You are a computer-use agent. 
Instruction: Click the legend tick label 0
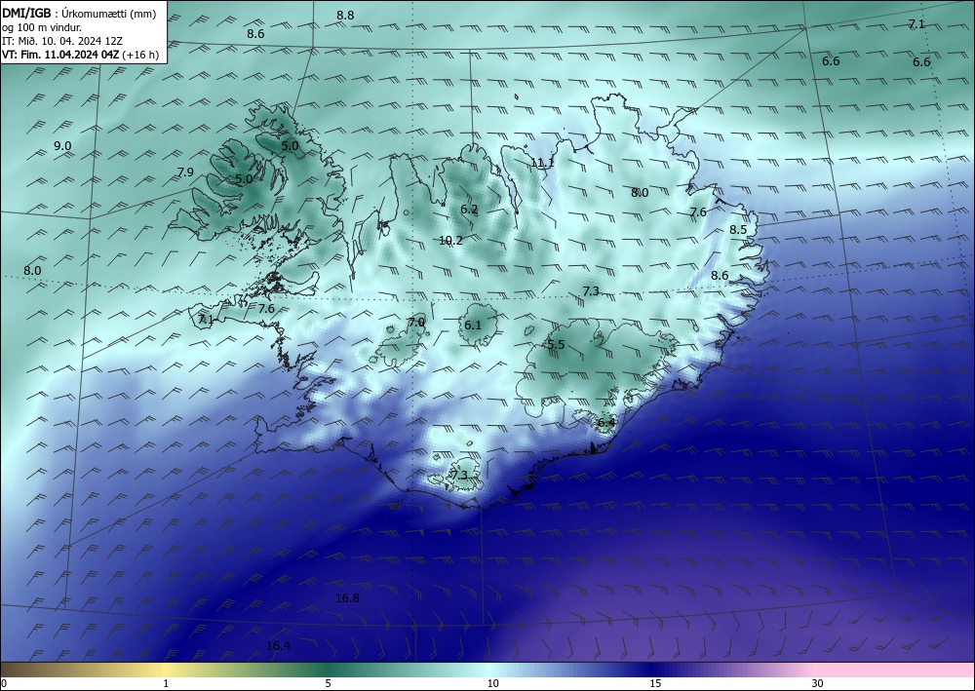[x=4, y=684]
